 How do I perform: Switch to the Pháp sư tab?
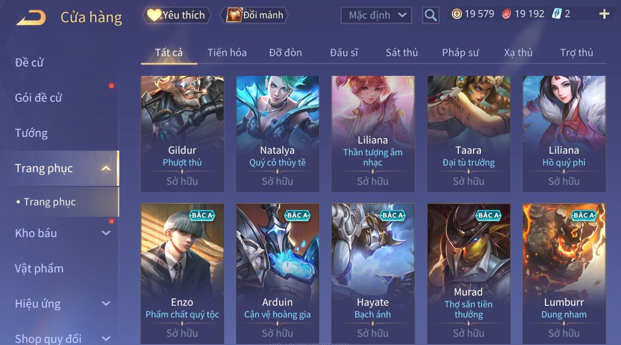[460, 52]
